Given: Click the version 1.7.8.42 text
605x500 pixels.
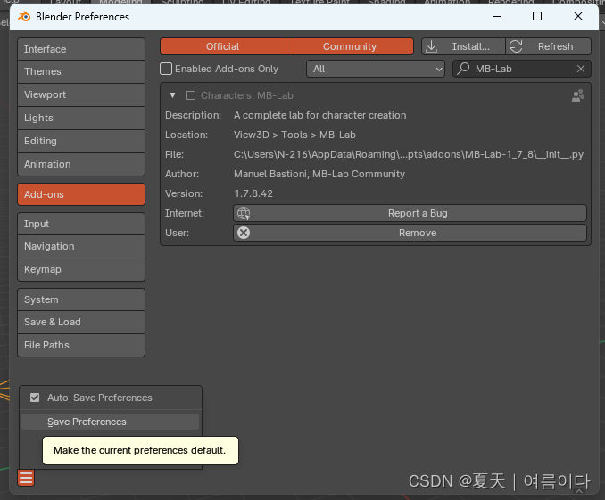Looking at the screenshot, I should click(253, 193).
